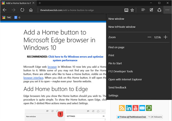Increase zoom with the plus button
The height and width of the screenshot is (121, 172).
(x=166, y=37)
